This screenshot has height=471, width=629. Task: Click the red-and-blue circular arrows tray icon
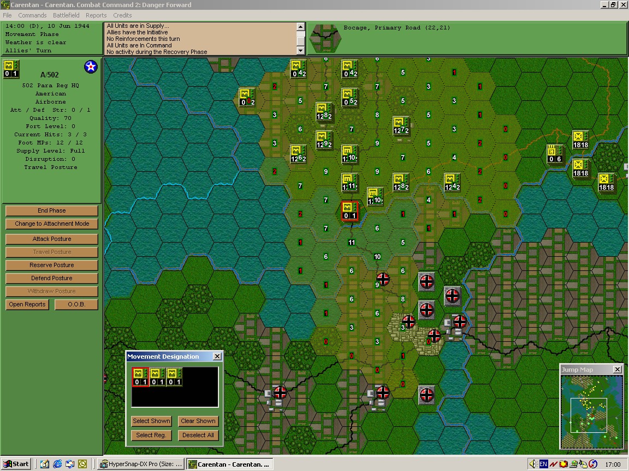593,464
